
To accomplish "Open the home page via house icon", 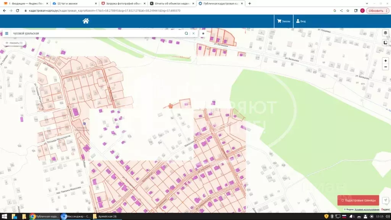I will coord(86,21).
